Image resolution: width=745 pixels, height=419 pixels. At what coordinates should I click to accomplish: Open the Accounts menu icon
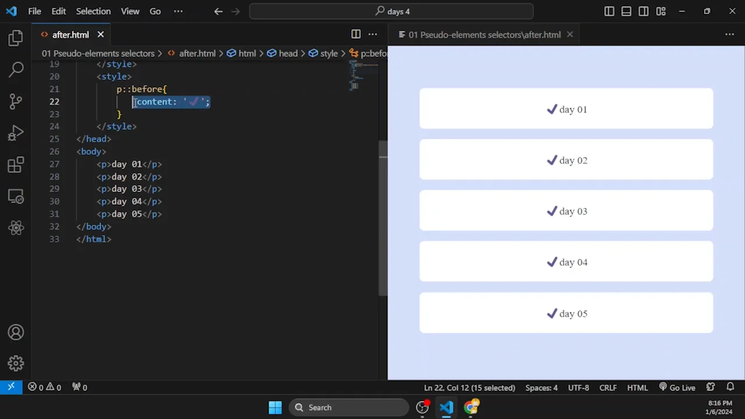[x=16, y=332]
